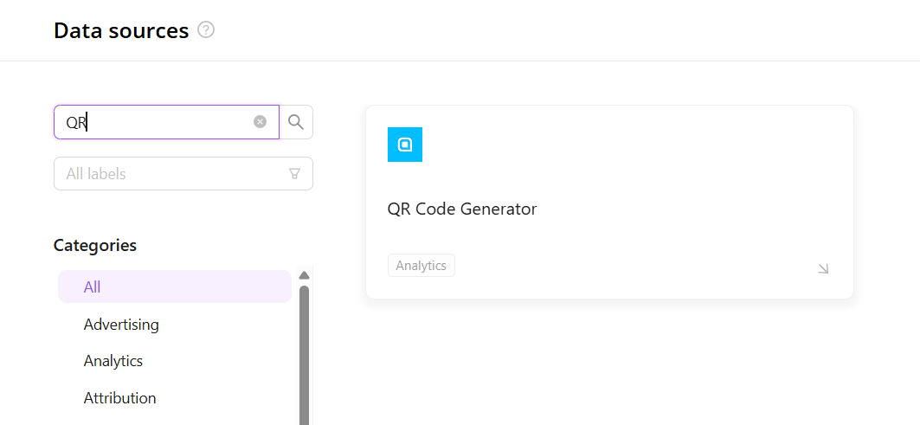This screenshot has width=920, height=425.
Task: Click the diagonal arrow on the card
Action: coord(823,268)
